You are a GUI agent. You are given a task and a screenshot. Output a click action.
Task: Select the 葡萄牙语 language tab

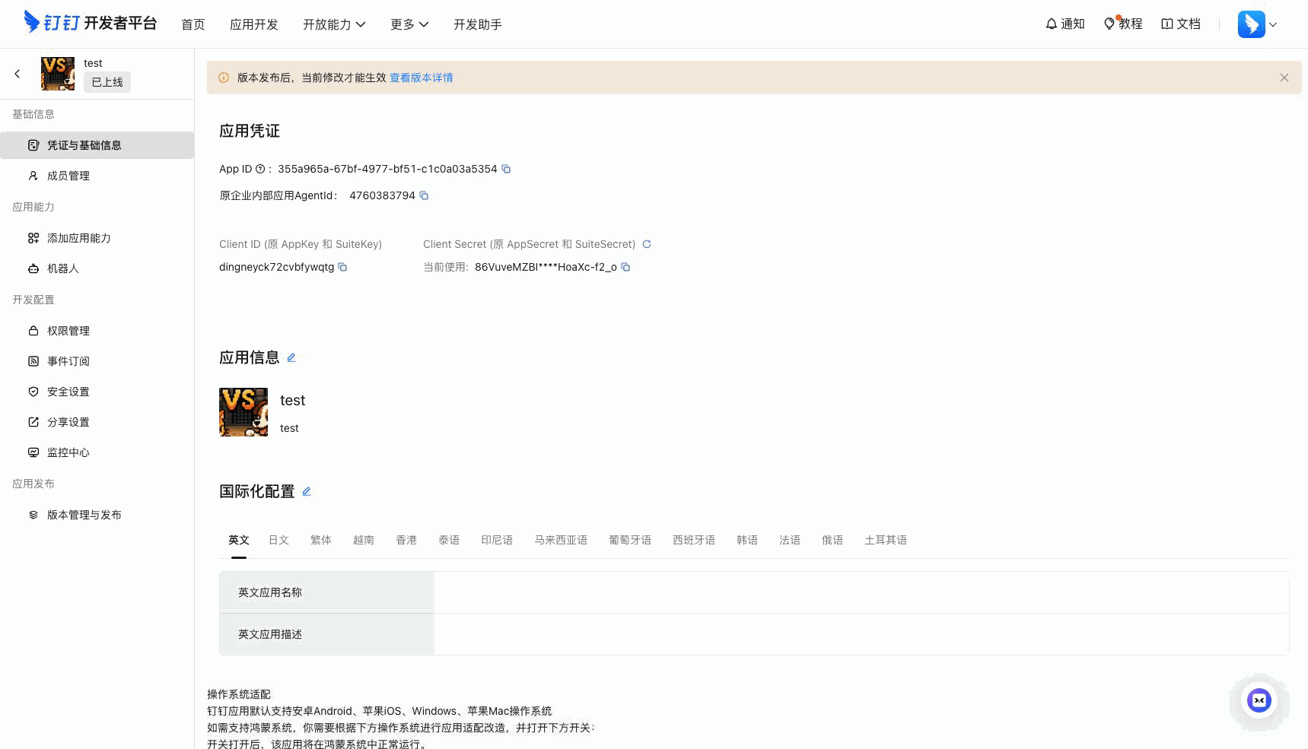(630, 540)
